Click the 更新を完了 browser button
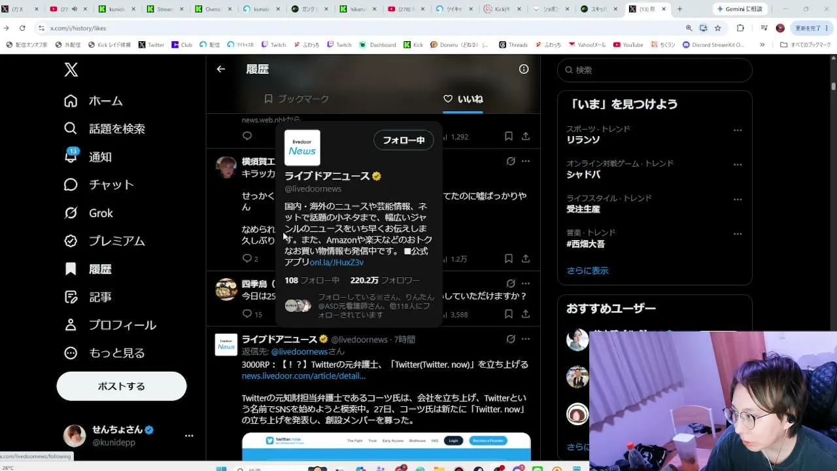This screenshot has width=837, height=471. (811, 28)
